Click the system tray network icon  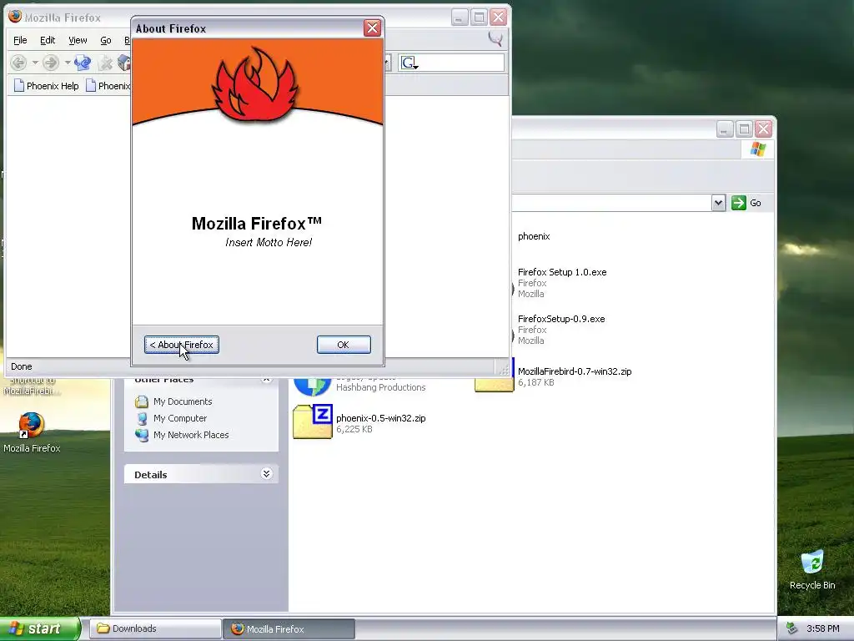[x=792, y=629]
